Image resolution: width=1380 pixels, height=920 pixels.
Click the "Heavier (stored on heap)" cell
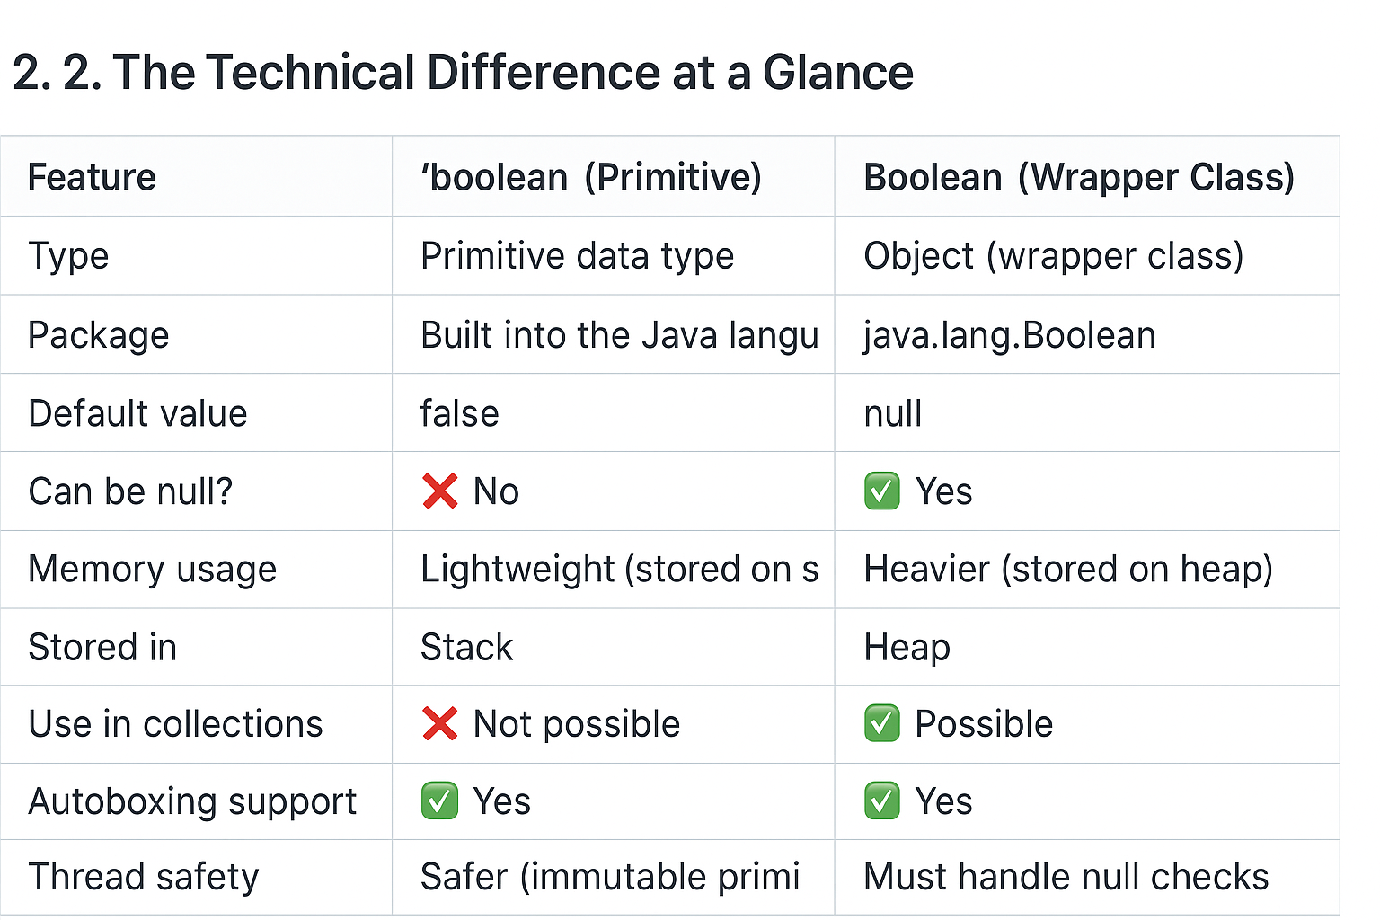pyautogui.click(x=1067, y=569)
